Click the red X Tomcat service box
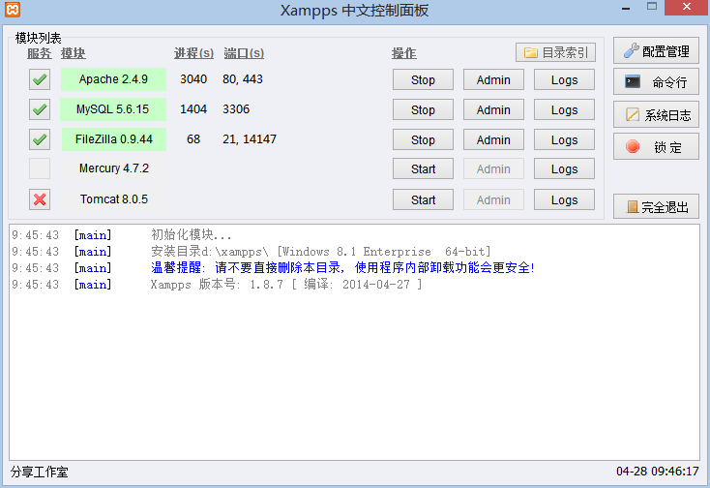Image resolution: width=710 pixels, height=488 pixels. point(40,200)
